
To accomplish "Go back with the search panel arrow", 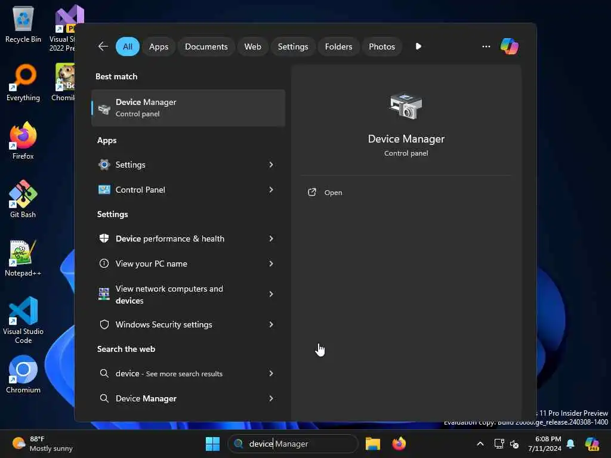I will [x=103, y=47].
